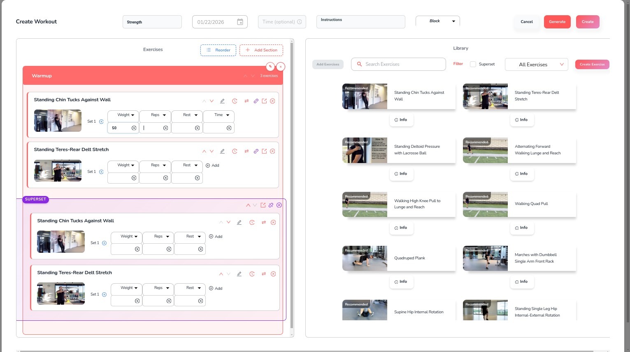This screenshot has height=352, width=630.
Task: Click the Reorder button
Action: click(x=218, y=50)
